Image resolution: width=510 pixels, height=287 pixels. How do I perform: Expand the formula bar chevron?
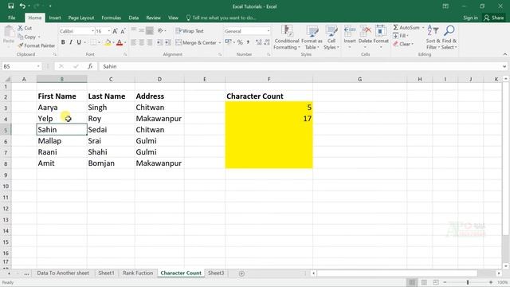(504, 66)
